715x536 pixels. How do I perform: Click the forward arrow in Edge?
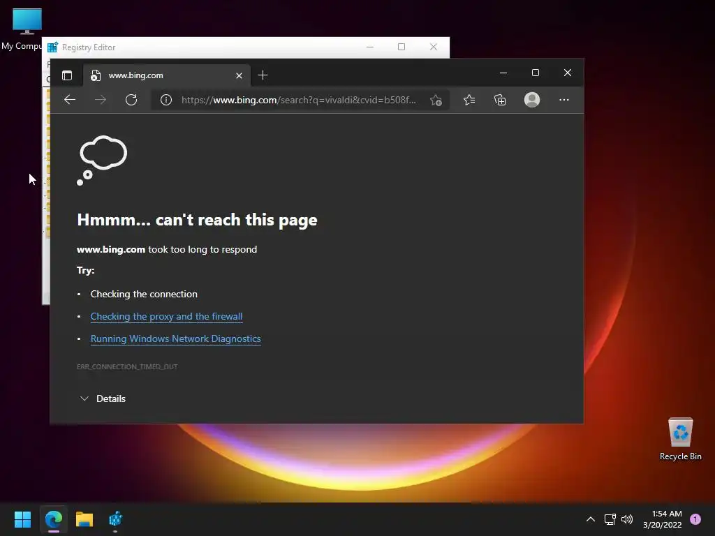pos(101,100)
